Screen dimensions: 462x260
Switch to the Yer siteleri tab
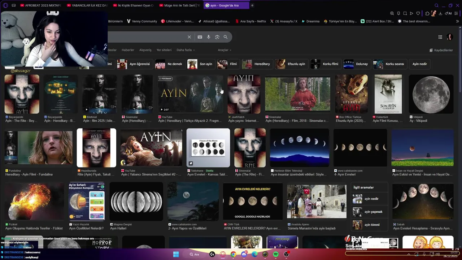pyautogui.click(x=164, y=50)
